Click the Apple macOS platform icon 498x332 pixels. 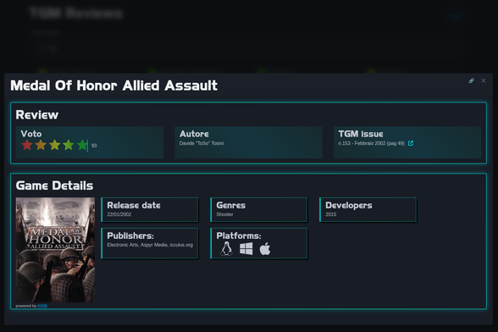[265, 248]
